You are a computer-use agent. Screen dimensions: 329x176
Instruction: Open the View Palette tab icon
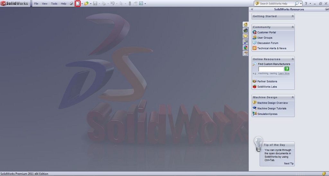[x=245, y=42]
